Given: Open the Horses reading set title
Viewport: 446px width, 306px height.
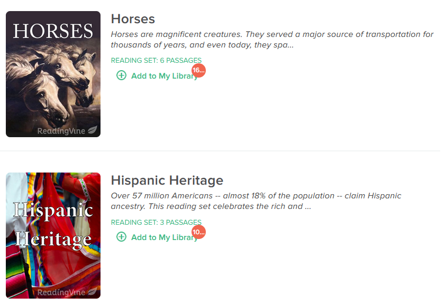Looking at the screenshot, I should (x=133, y=19).
